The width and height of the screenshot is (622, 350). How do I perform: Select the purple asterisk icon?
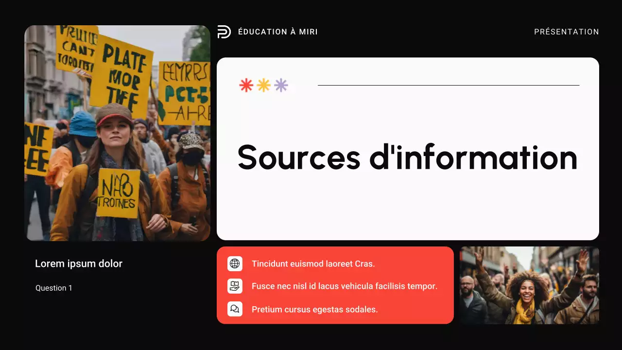pyautogui.click(x=281, y=86)
